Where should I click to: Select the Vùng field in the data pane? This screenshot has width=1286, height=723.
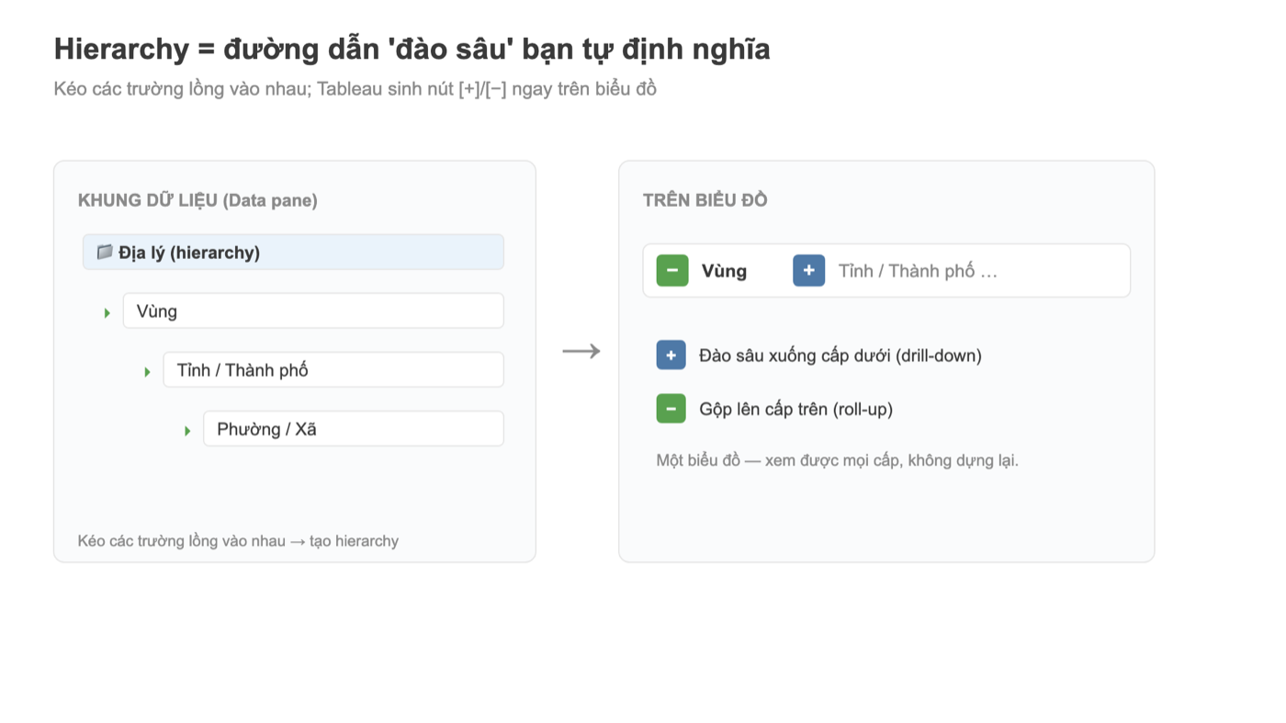point(313,311)
